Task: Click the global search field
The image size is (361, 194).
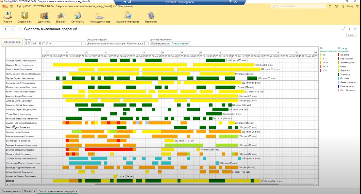Action: 298,6
